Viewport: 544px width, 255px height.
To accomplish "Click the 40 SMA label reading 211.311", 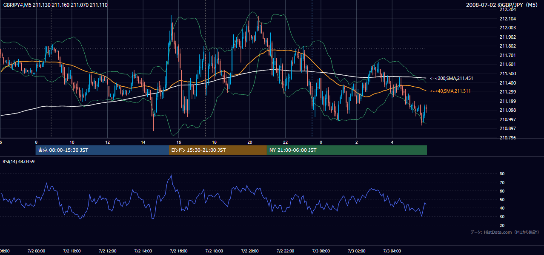I will click(x=450, y=91).
